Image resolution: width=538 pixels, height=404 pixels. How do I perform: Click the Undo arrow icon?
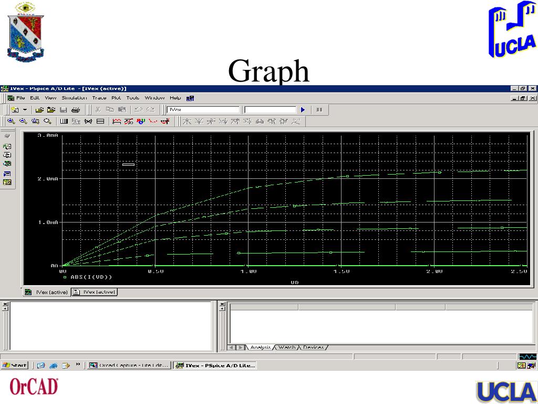tap(139, 109)
